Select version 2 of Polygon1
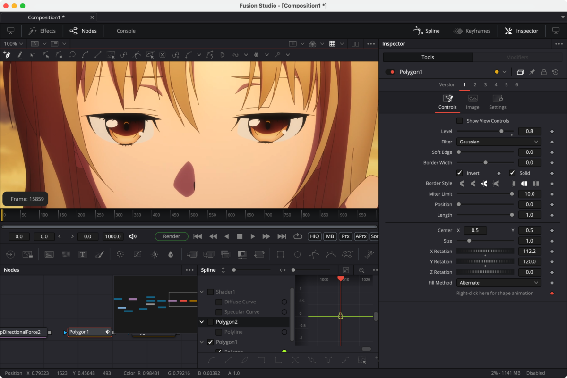Image resolution: width=567 pixels, height=378 pixels. (475, 85)
